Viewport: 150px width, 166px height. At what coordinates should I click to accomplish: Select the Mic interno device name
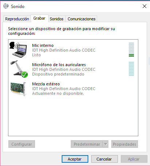(x=43, y=45)
